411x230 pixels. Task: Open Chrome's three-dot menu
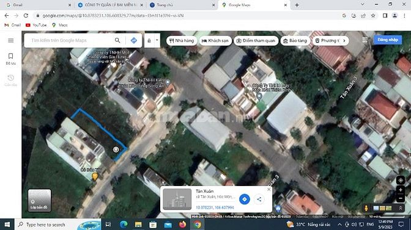(404, 16)
